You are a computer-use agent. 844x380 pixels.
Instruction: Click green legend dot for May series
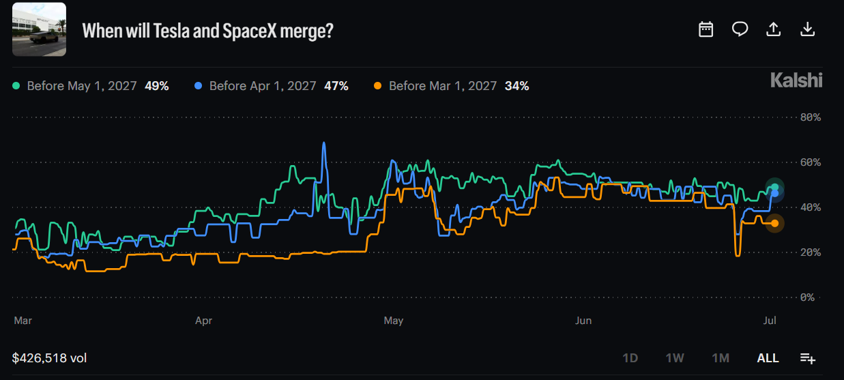pos(17,86)
